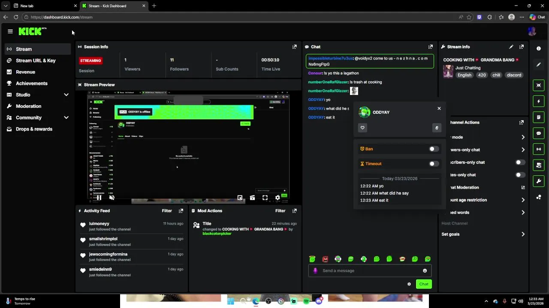Image resolution: width=549 pixels, height=308 pixels.
Task: Enter fullscreen on stream preview
Action: [265, 197]
